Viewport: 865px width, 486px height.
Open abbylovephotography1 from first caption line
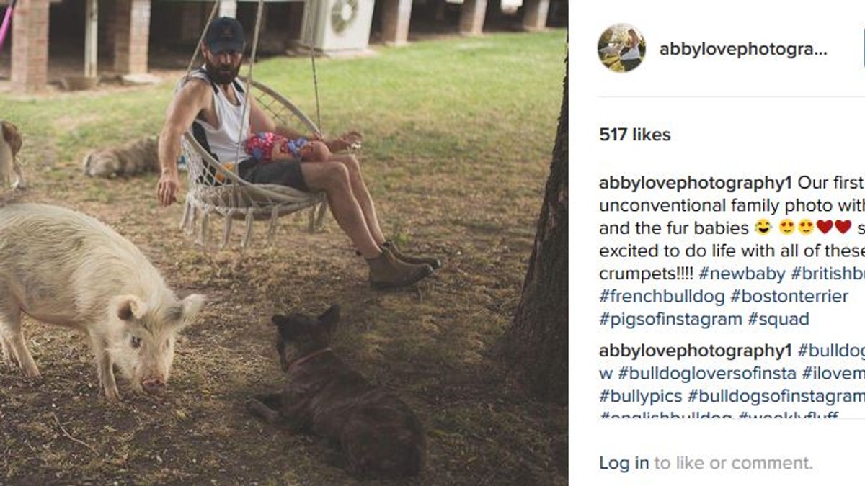click(x=696, y=182)
